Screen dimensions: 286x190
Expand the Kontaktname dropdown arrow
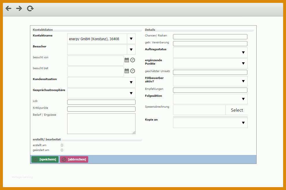coord(131,39)
